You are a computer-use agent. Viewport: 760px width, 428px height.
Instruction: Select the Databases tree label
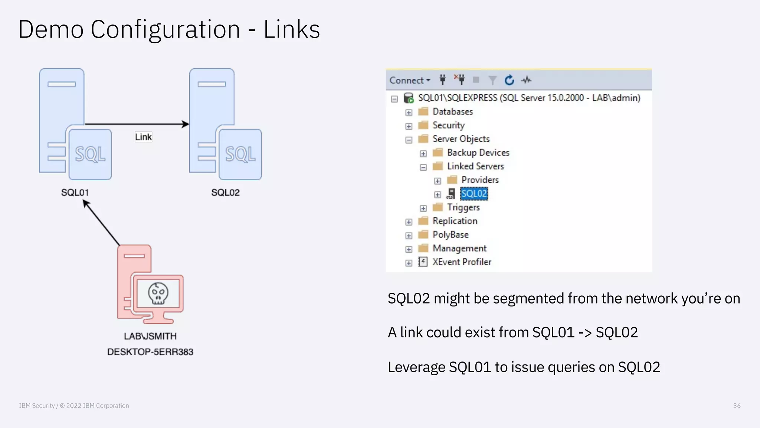pyautogui.click(x=453, y=111)
